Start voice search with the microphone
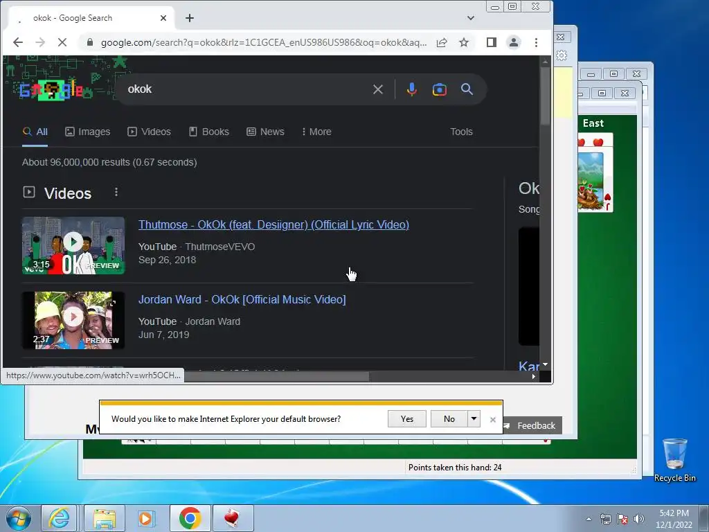 point(411,89)
